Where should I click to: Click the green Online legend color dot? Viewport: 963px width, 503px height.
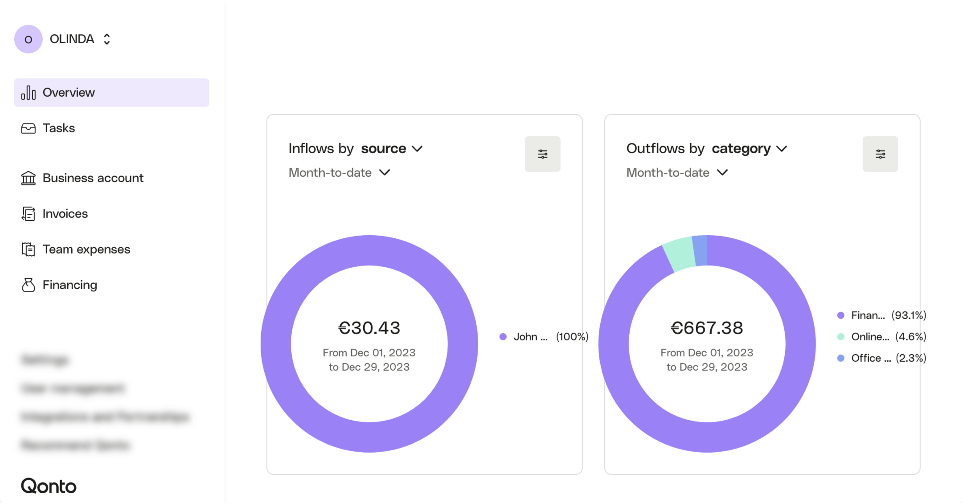click(x=840, y=337)
